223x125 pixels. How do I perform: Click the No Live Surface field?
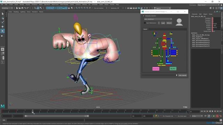[x=99, y=8]
